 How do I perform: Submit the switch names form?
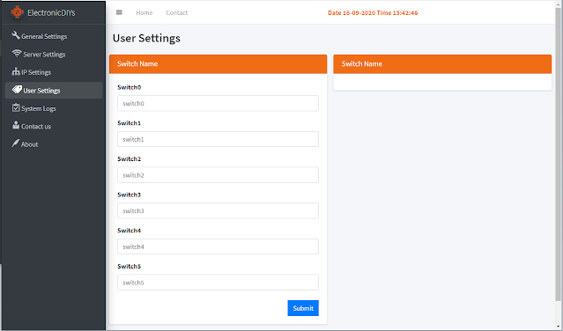(x=303, y=308)
